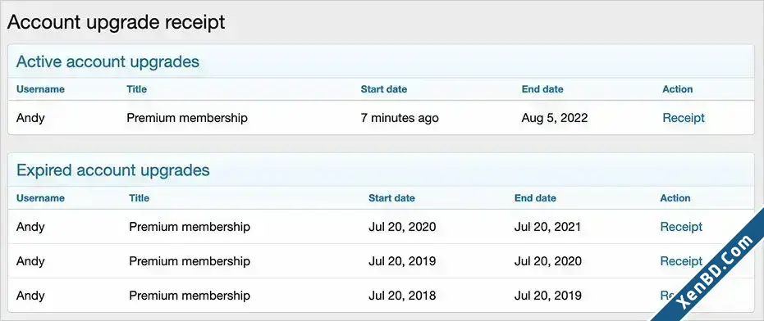Click Expired account upgrades heading

113,170
